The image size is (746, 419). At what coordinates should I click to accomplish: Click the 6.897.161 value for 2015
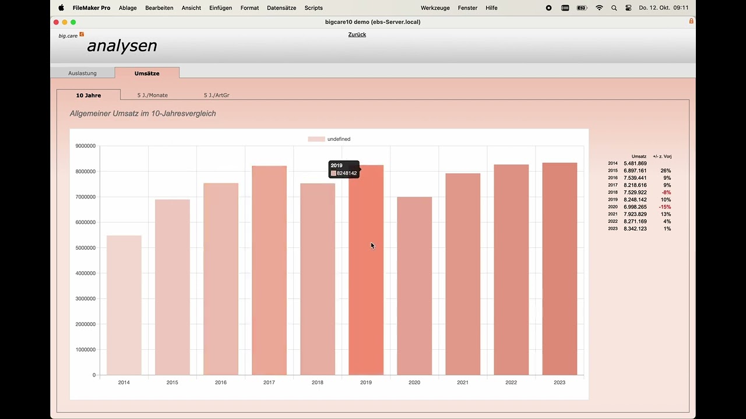(635, 171)
